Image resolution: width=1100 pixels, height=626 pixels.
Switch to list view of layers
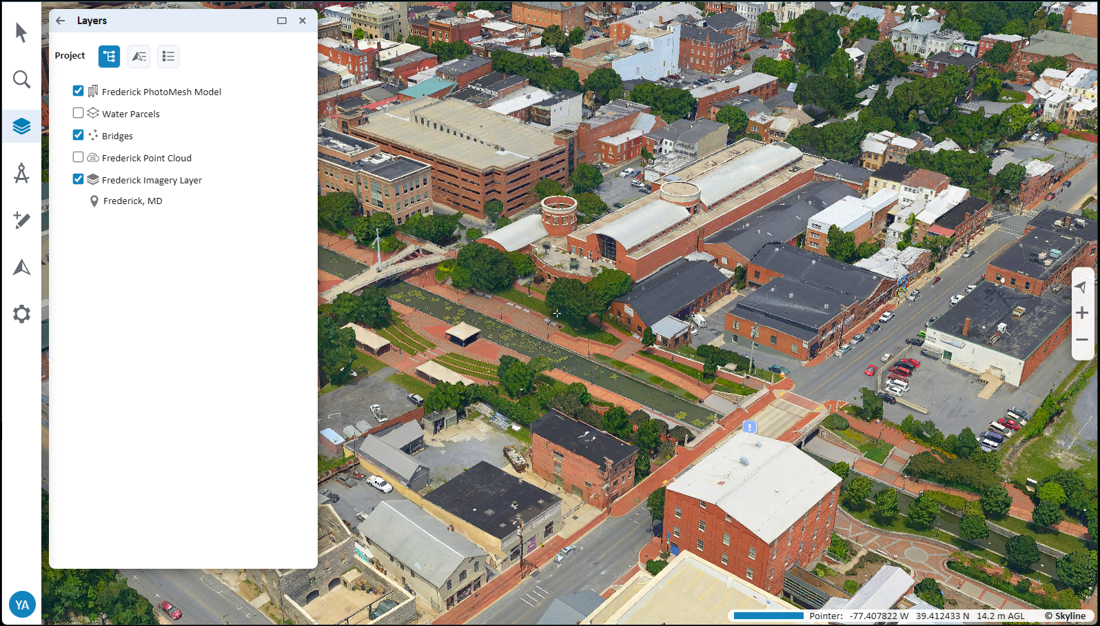click(169, 57)
